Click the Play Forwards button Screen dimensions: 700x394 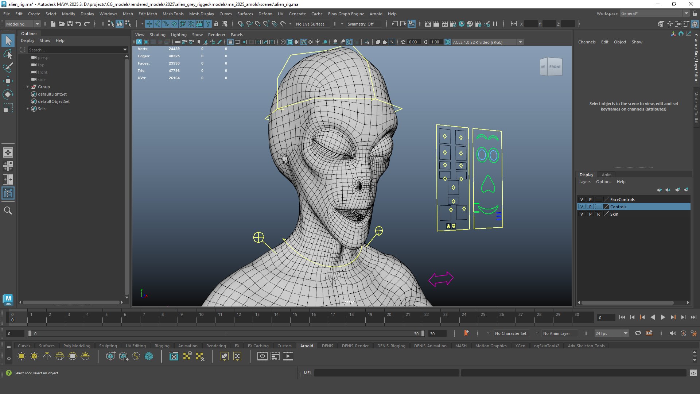click(x=663, y=317)
